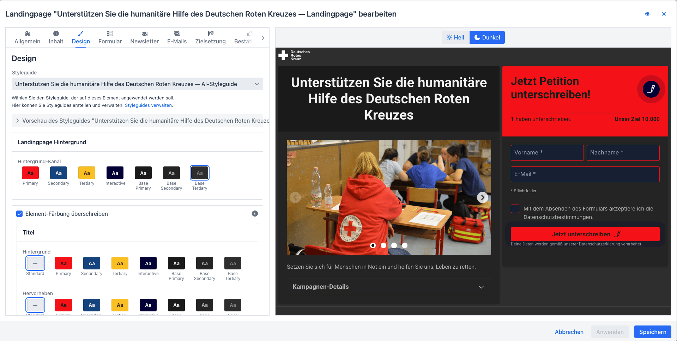This screenshot has width=677, height=341.
Task: Click the list icon above Formular
Action: [110, 34]
